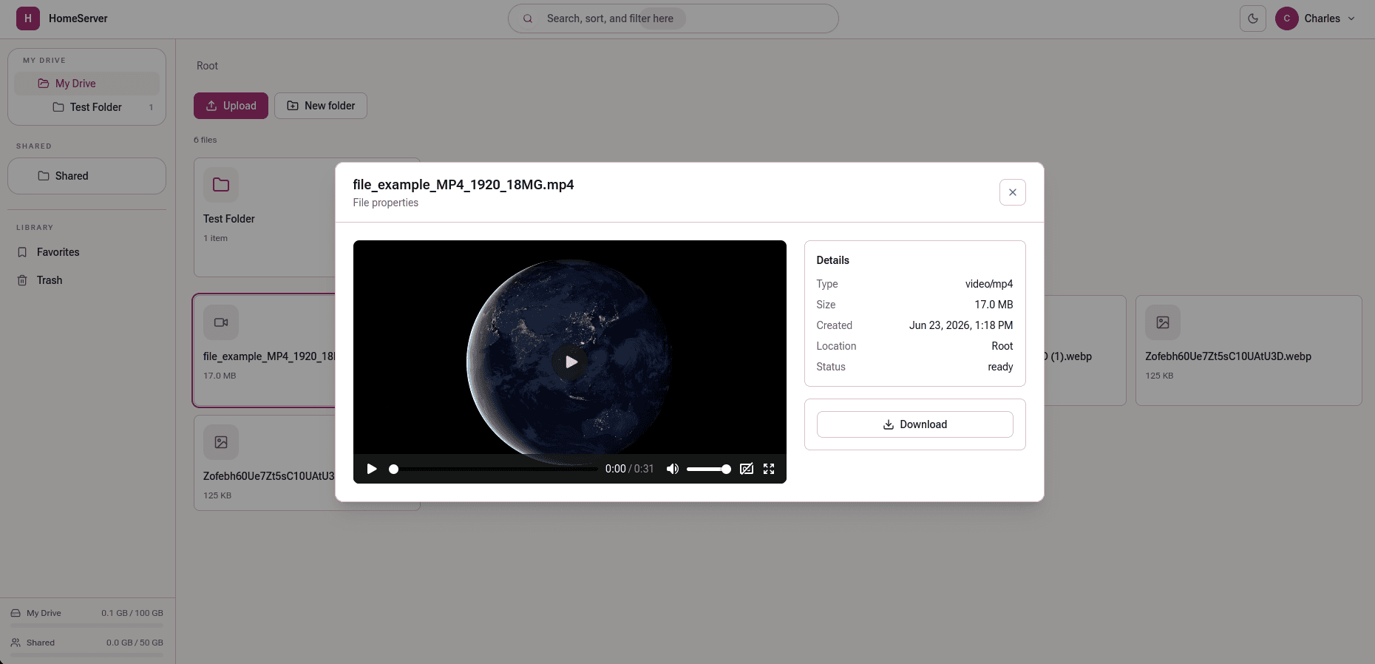Open Test Folder in sidebar tree
This screenshot has height=664, width=1375.
point(87,107)
